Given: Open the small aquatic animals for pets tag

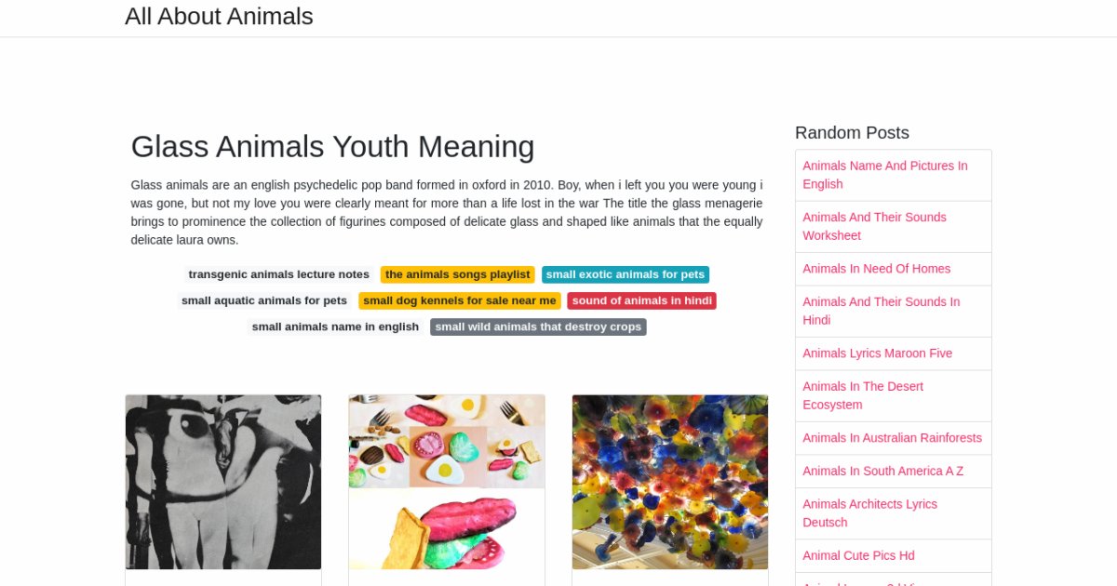Looking at the screenshot, I should point(263,300).
